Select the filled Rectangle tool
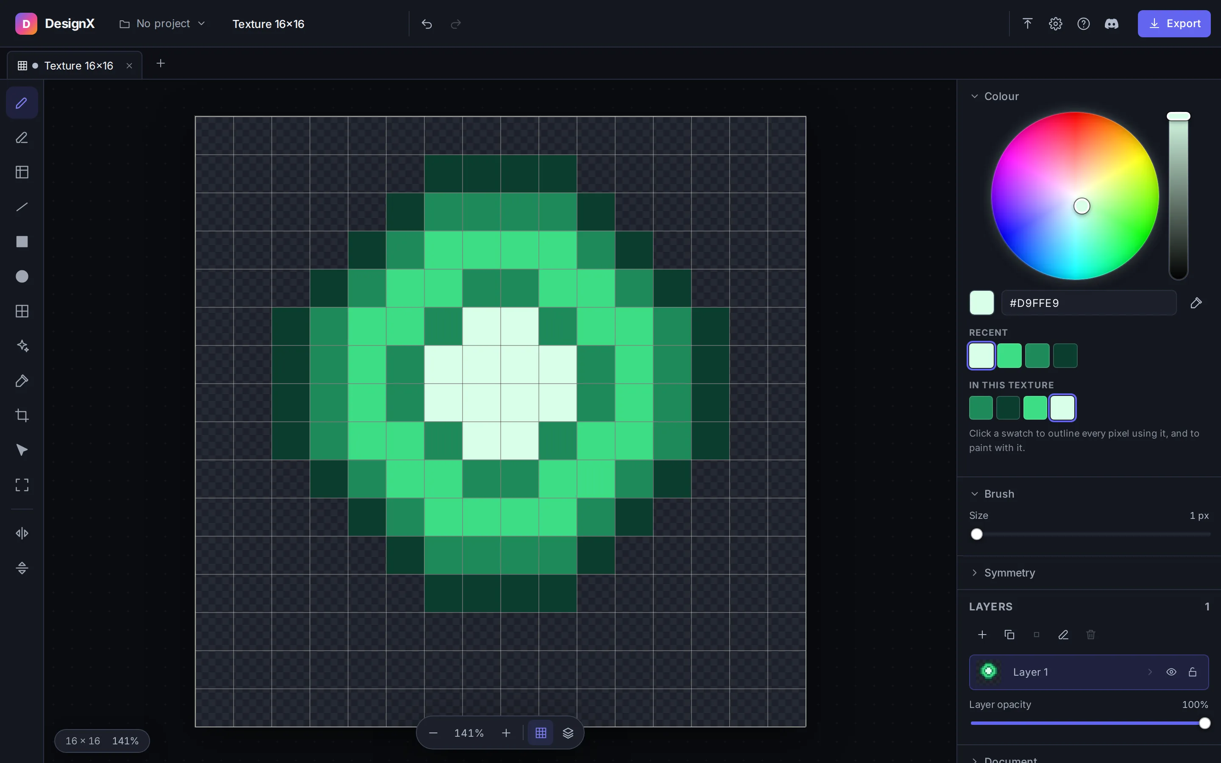The width and height of the screenshot is (1221, 763). coord(22,242)
